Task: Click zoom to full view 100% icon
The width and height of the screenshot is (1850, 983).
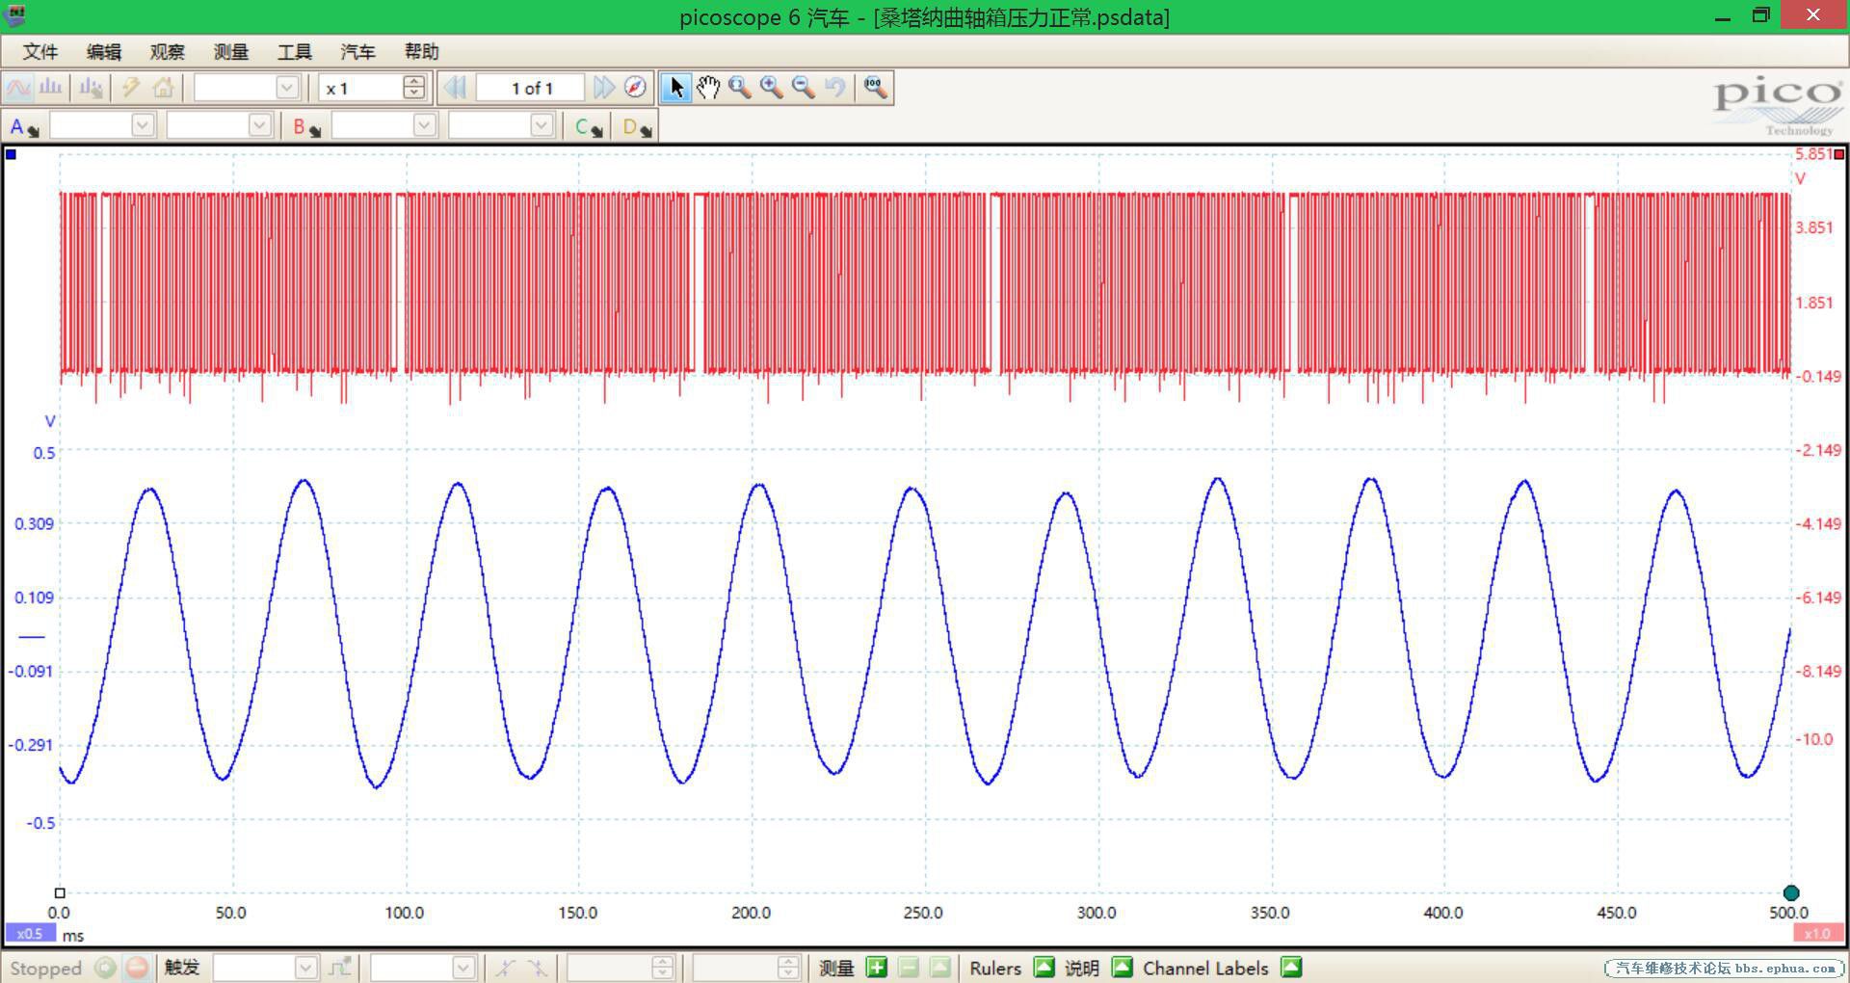Action: pos(875,88)
